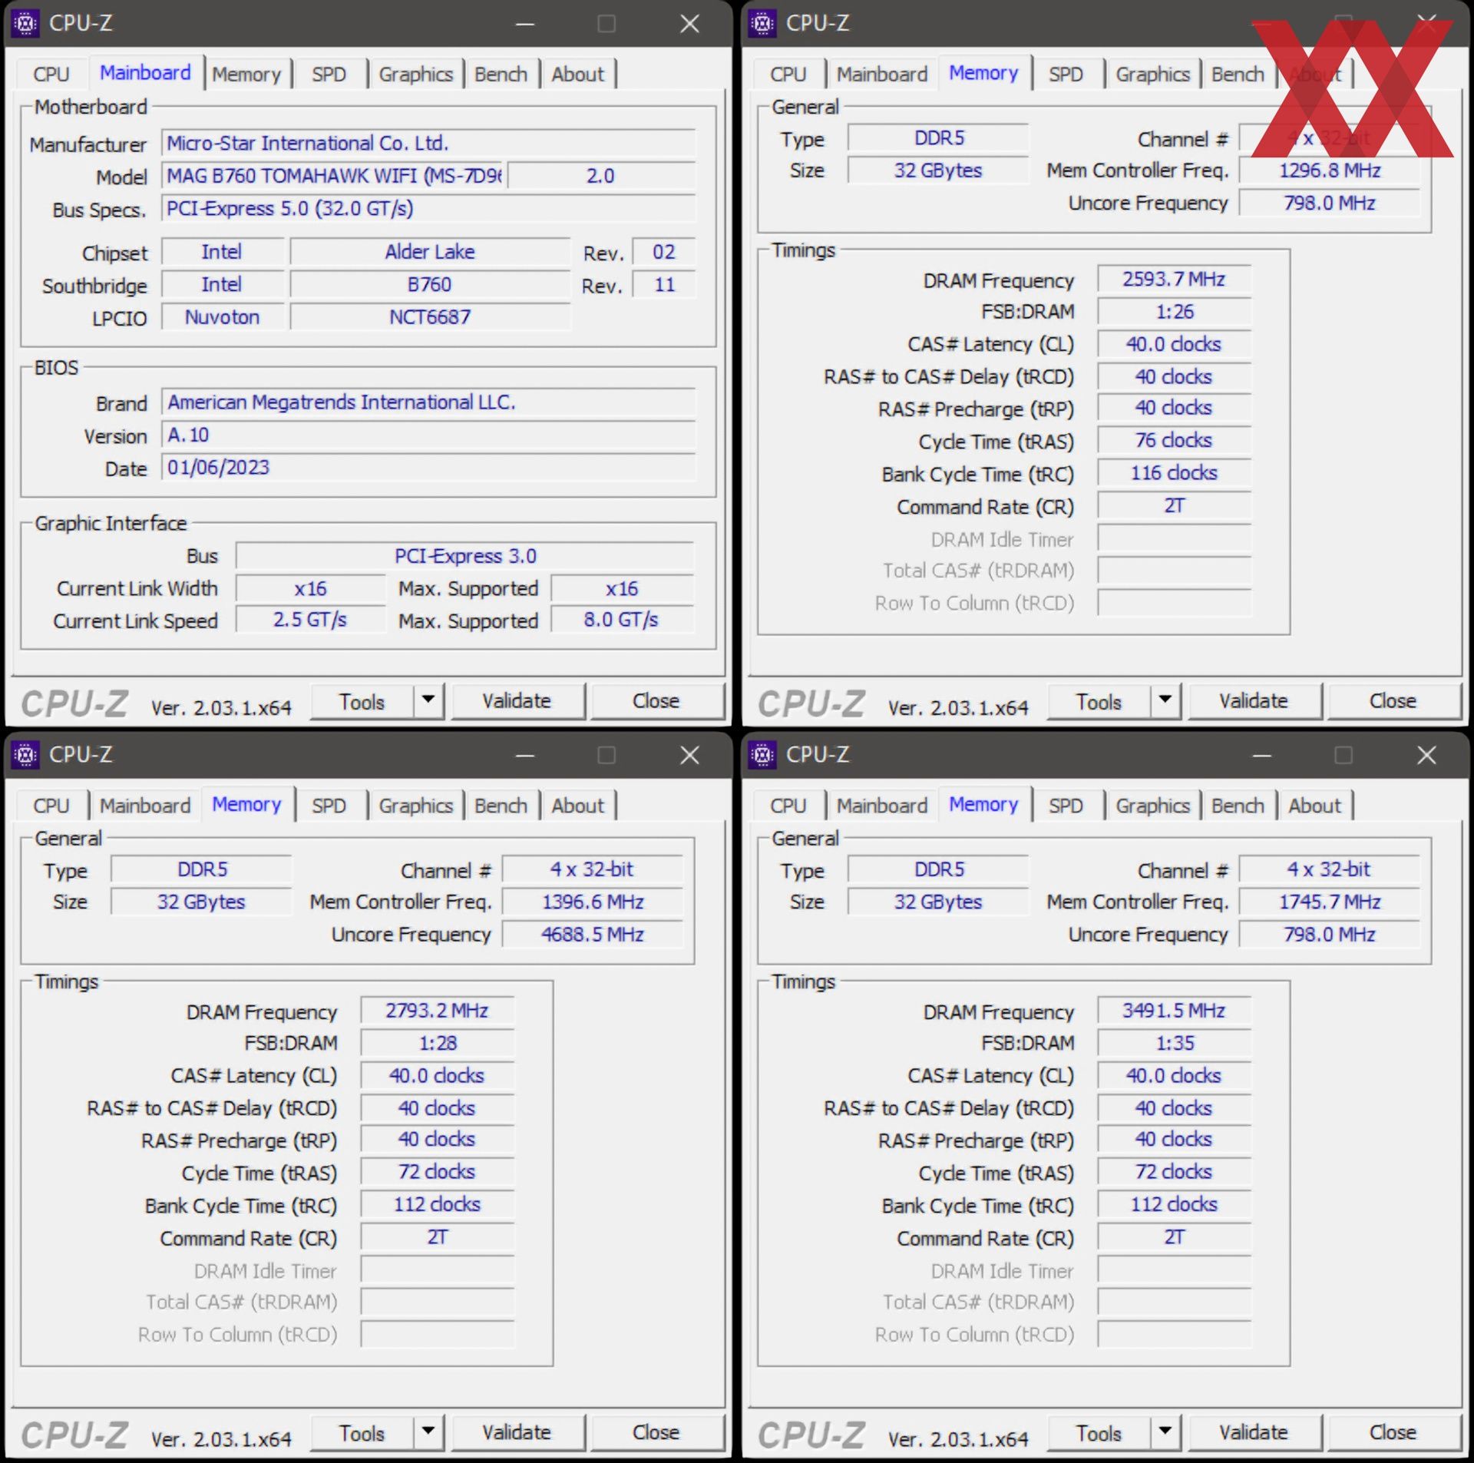Select the Graphics tab in the 3491.5 MHz window
The image size is (1474, 1463).
pos(1152,806)
